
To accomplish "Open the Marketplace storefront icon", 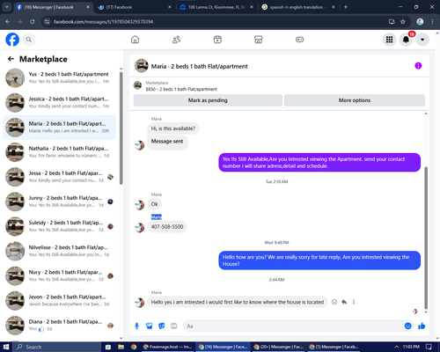I will pyautogui.click(x=259, y=40).
